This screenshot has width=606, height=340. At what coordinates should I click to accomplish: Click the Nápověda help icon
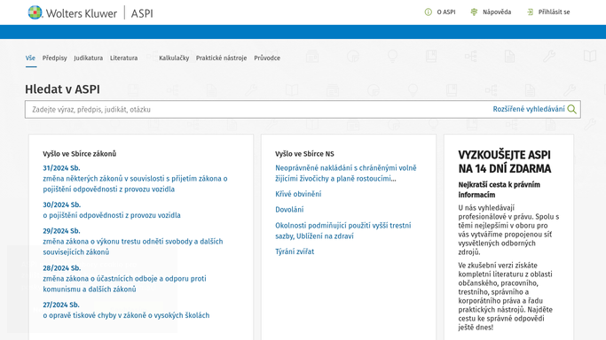tap(474, 12)
